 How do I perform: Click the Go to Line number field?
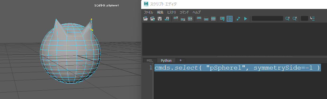[305, 18]
